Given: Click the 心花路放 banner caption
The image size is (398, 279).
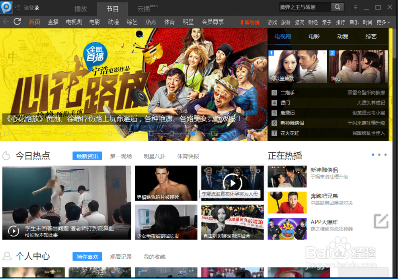Looking at the screenshot, I should tap(123, 118).
